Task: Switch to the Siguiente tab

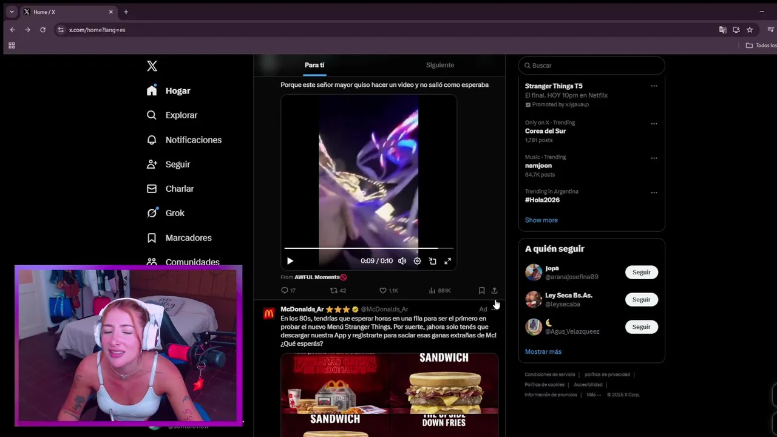Action: [440, 65]
